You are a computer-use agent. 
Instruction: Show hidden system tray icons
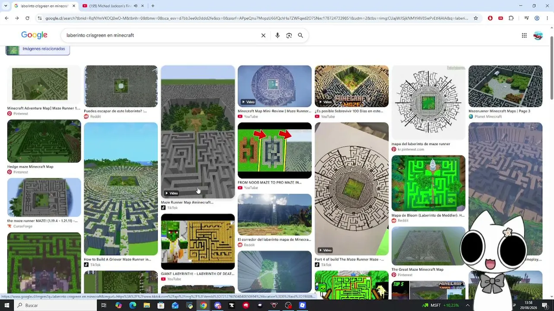pos(468,305)
